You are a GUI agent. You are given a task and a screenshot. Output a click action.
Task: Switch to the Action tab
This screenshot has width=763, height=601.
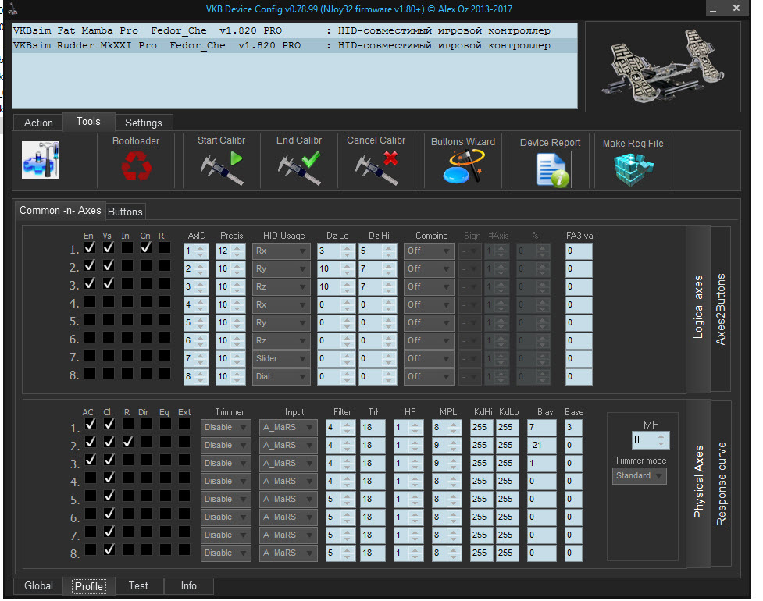pos(38,123)
